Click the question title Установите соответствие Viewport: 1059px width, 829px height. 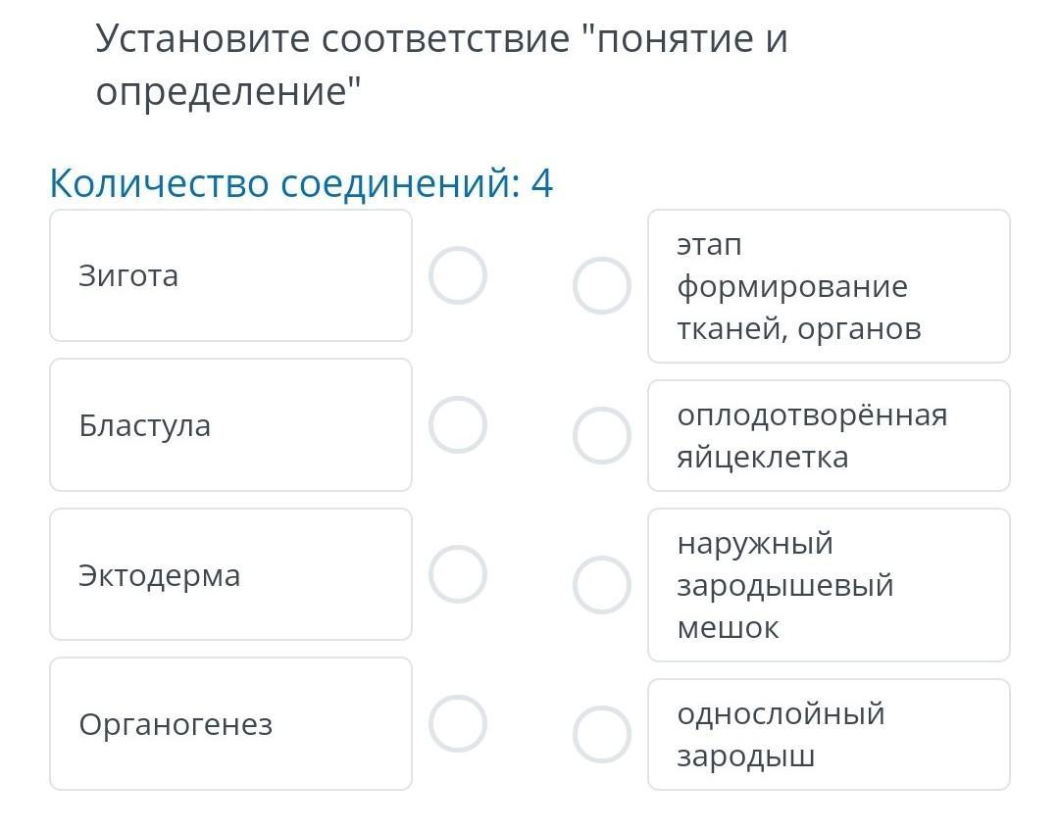click(441, 40)
